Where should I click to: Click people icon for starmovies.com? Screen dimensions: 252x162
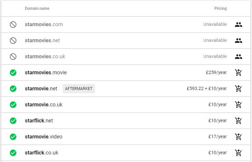pos(238,25)
